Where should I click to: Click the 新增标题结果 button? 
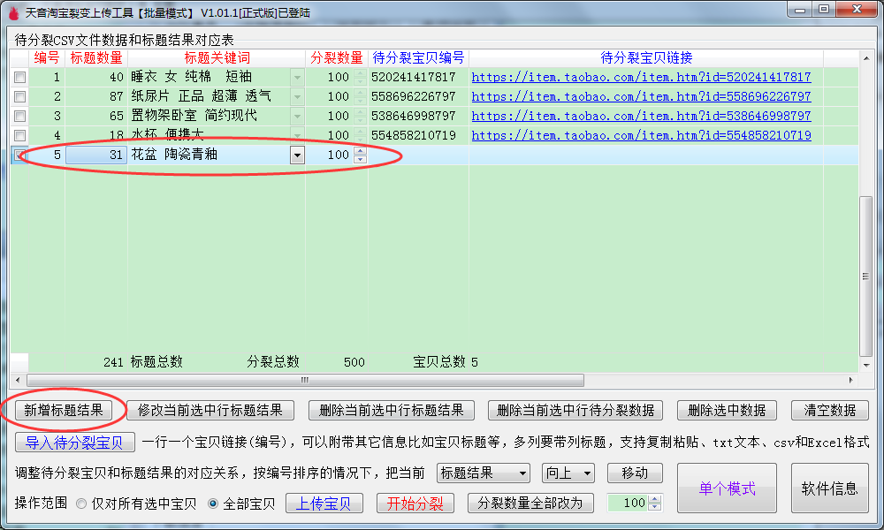pyautogui.click(x=64, y=411)
